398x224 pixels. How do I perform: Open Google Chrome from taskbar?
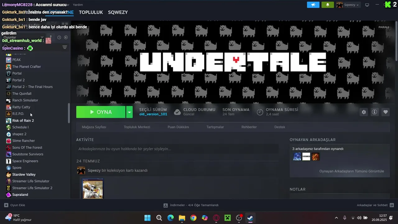(193, 218)
